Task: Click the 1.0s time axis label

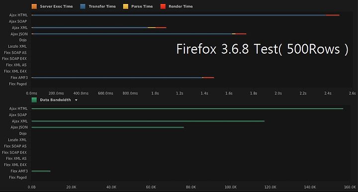Action: coord(155,93)
